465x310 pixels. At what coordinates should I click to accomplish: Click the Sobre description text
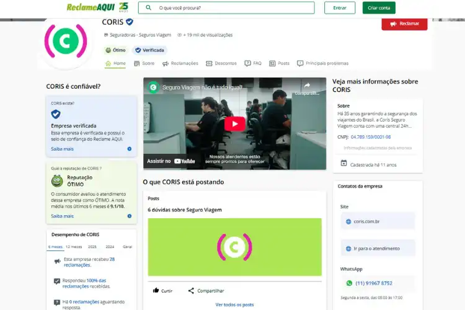[x=377, y=120]
